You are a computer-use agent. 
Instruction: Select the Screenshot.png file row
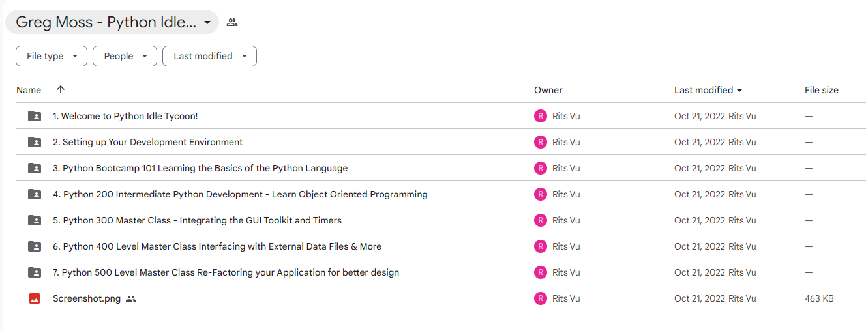click(x=441, y=298)
